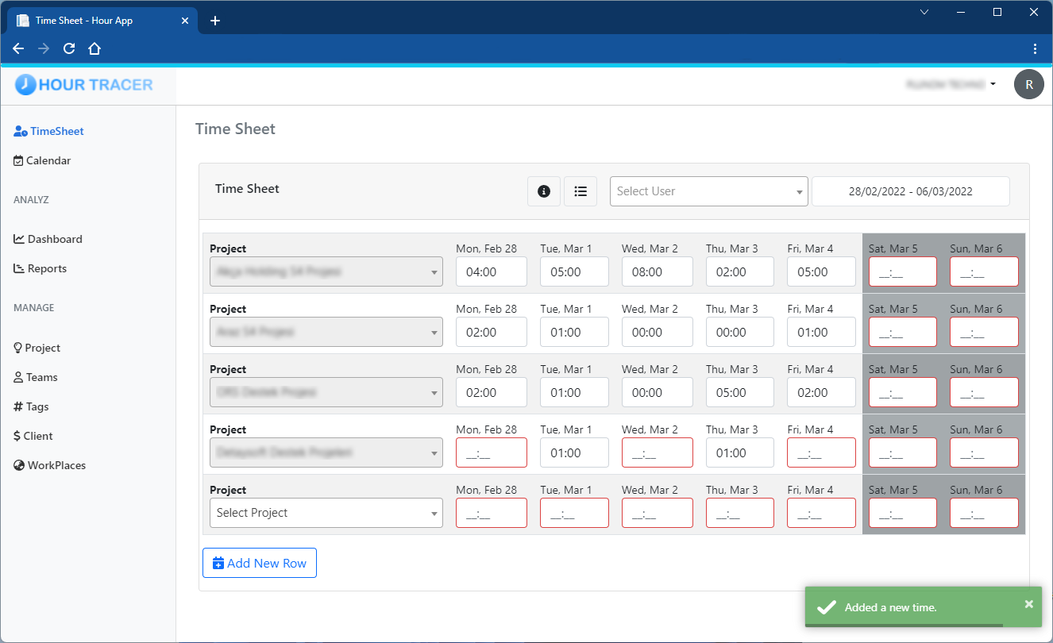Click last row Sunday Mar 6 field
Image resolution: width=1053 pixels, height=643 pixels.
click(984, 513)
